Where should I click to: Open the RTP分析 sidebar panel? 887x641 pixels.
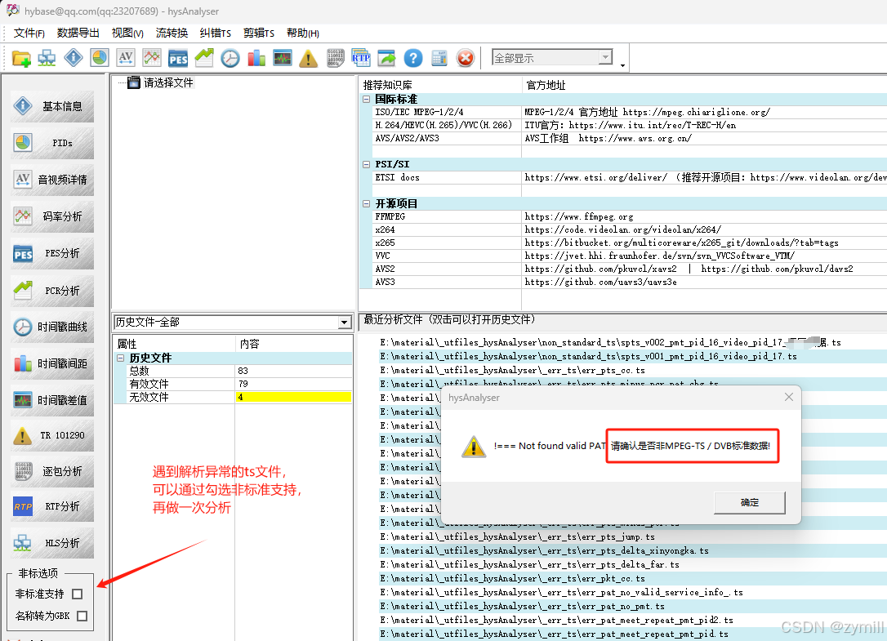(52, 506)
